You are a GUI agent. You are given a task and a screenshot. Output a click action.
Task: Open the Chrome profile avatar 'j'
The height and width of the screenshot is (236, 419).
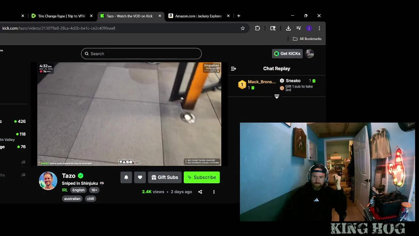pyautogui.click(x=309, y=28)
